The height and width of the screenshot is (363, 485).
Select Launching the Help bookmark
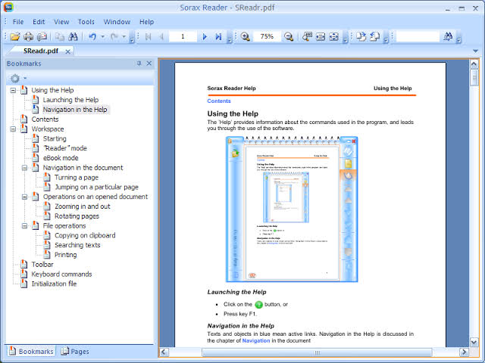[70, 100]
